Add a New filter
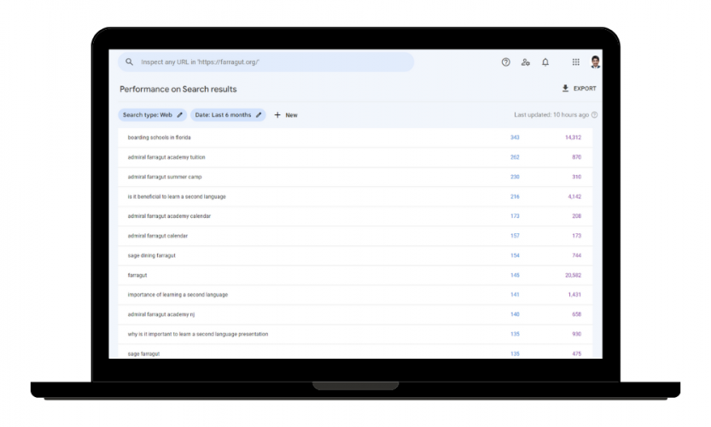 [x=286, y=115]
